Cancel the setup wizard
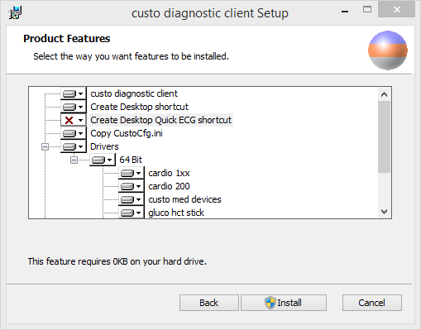The width and height of the screenshot is (421, 330). [x=372, y=303]
